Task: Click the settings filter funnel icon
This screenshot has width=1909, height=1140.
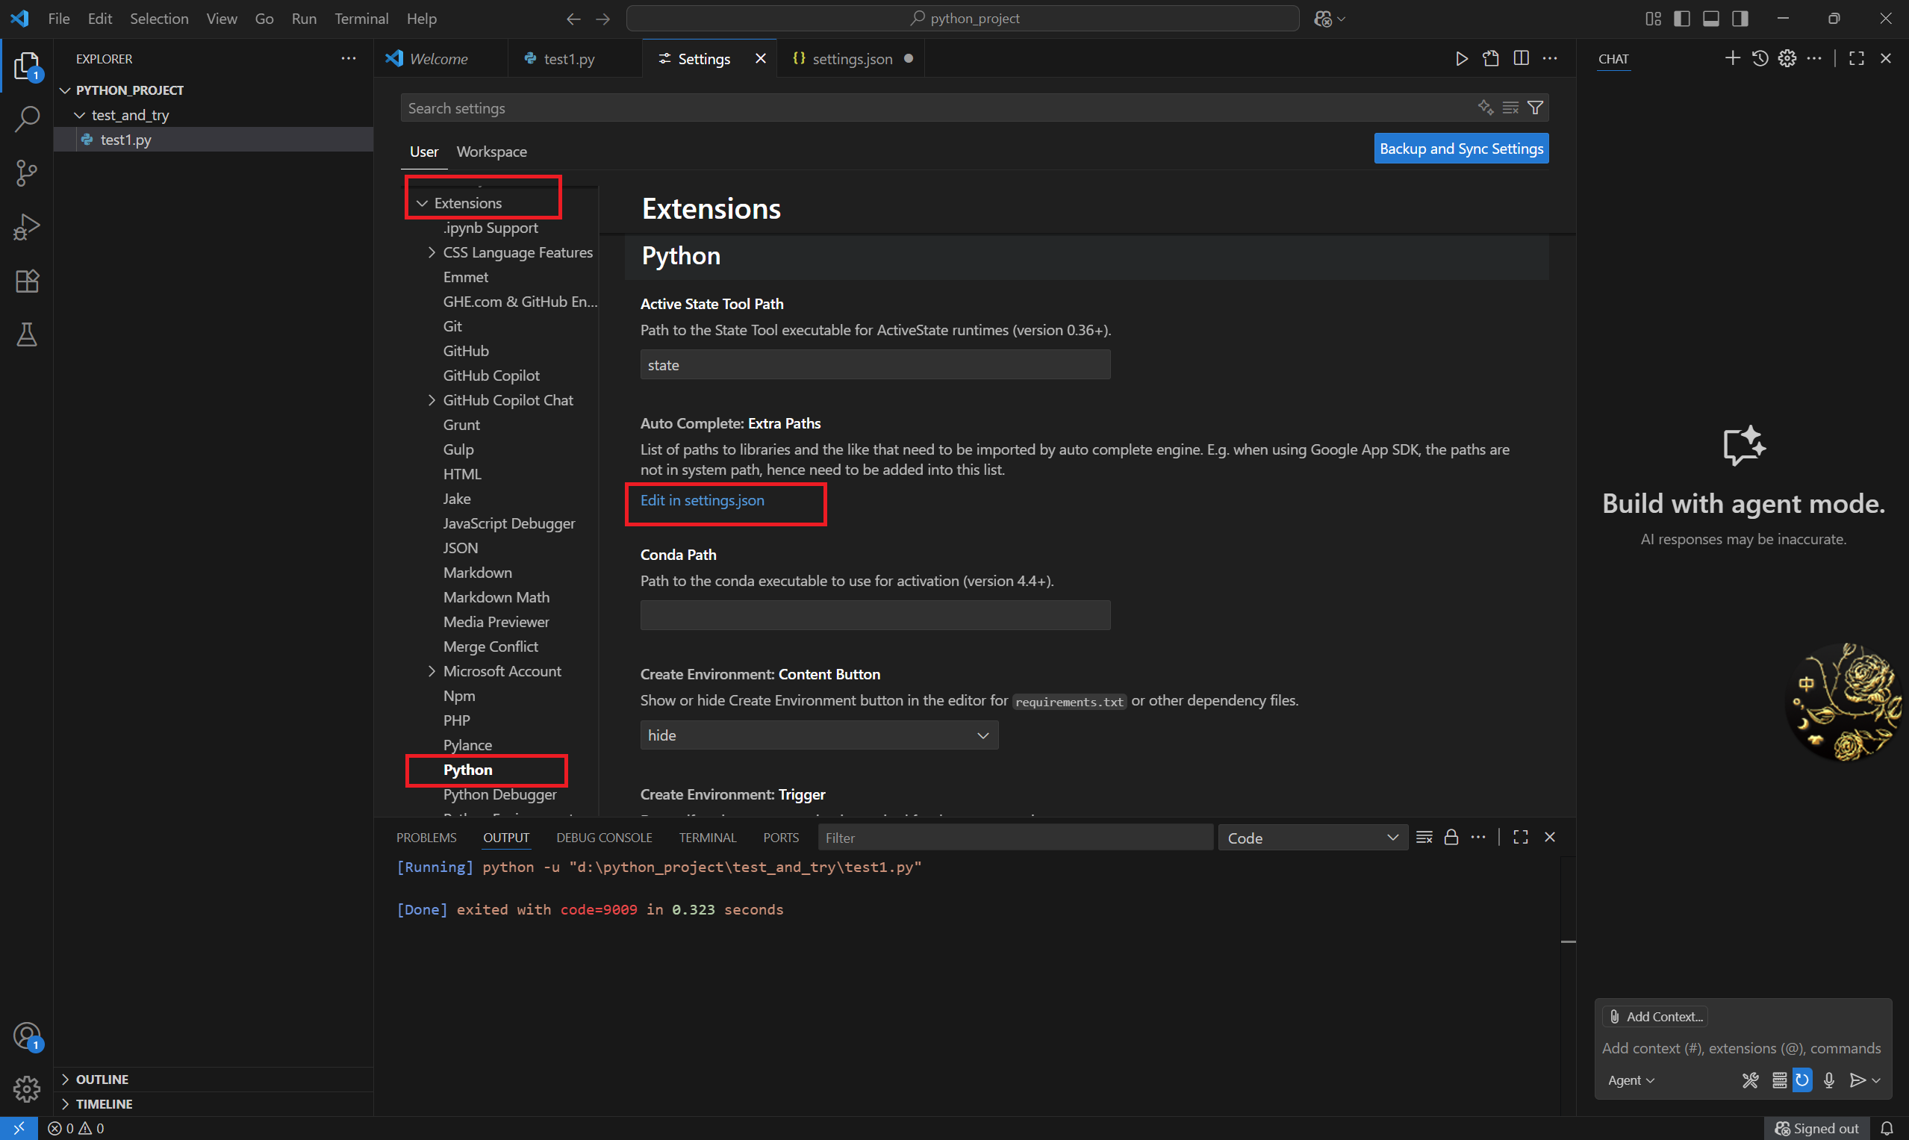Action: 1535,108
